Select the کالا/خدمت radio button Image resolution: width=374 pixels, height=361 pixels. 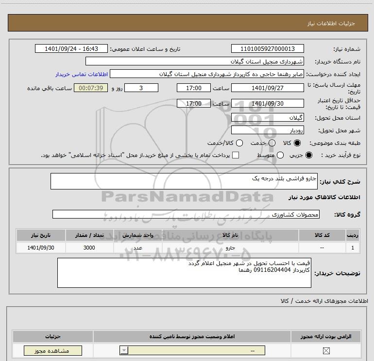coord(239,143)
